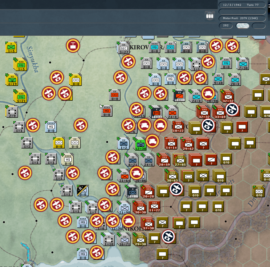The width and height of the screenshot is (270, 267).
Task: Select the 16=71 infantry division counter
Action: click(124, 239)
